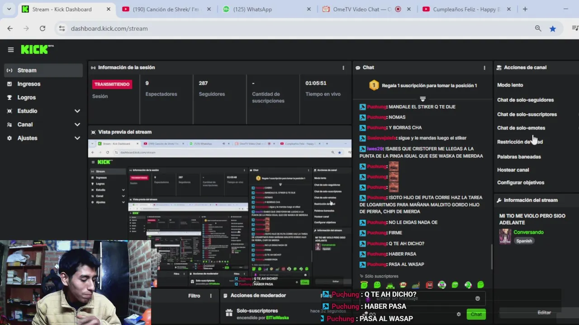Select the last green emote in row

480,285
